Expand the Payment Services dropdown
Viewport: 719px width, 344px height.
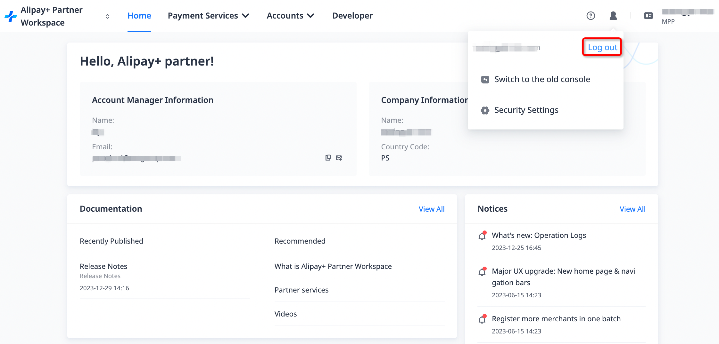208,16
